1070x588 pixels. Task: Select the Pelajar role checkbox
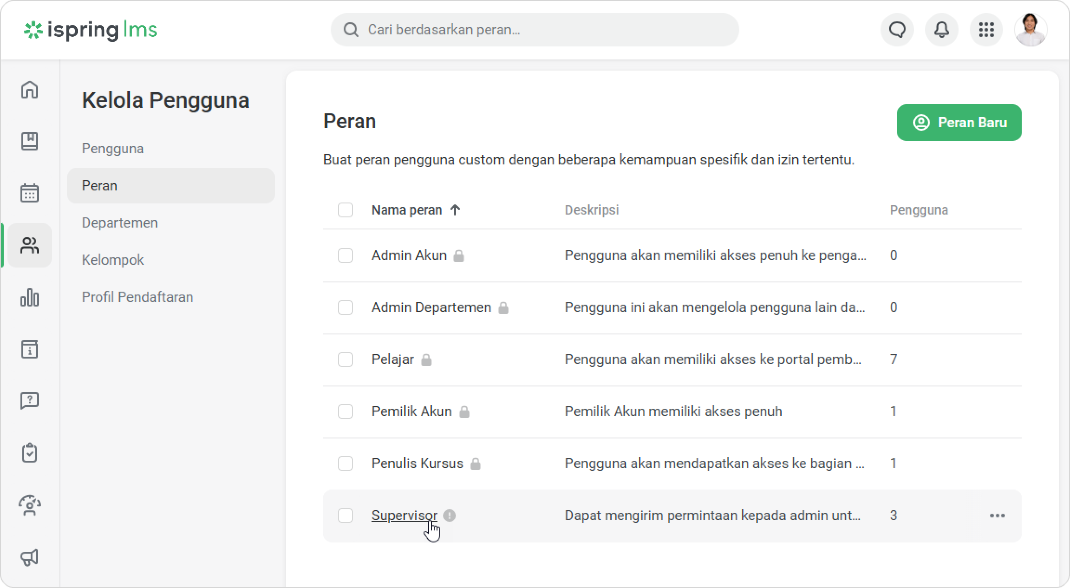[346, 359]
